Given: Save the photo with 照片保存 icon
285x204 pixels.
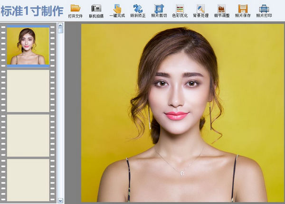Looking at the screenshot, I should pos(243,8).
